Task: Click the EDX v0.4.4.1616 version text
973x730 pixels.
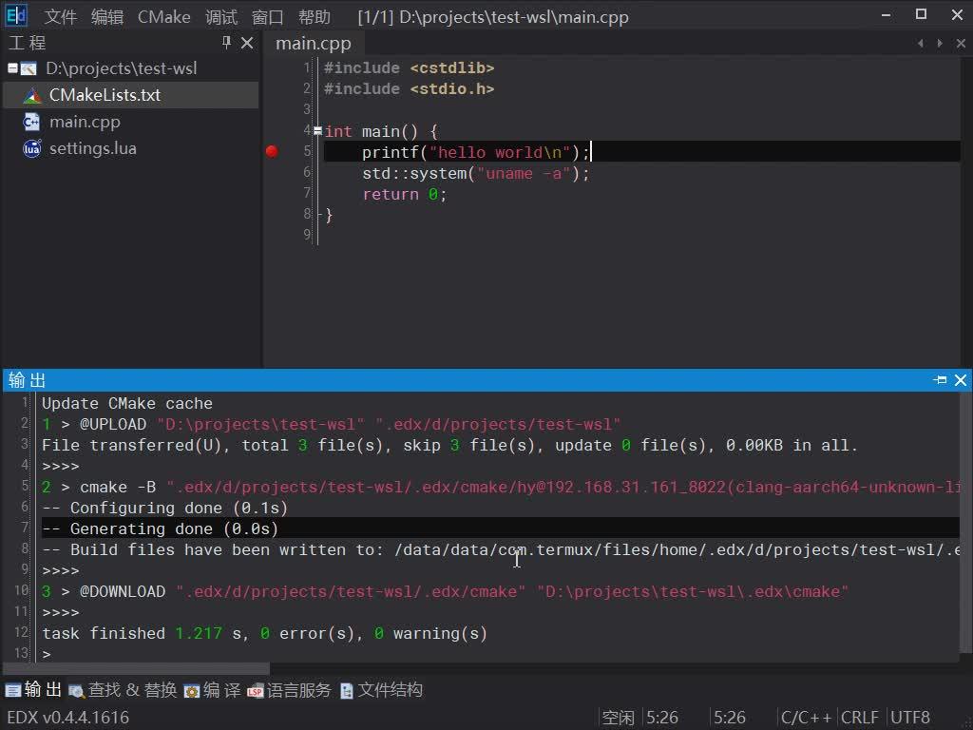Action: (67, 718)
